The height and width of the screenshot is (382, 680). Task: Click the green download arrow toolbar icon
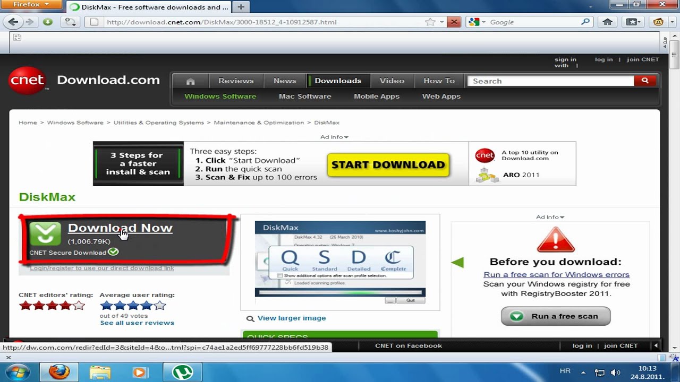[48, 22]
